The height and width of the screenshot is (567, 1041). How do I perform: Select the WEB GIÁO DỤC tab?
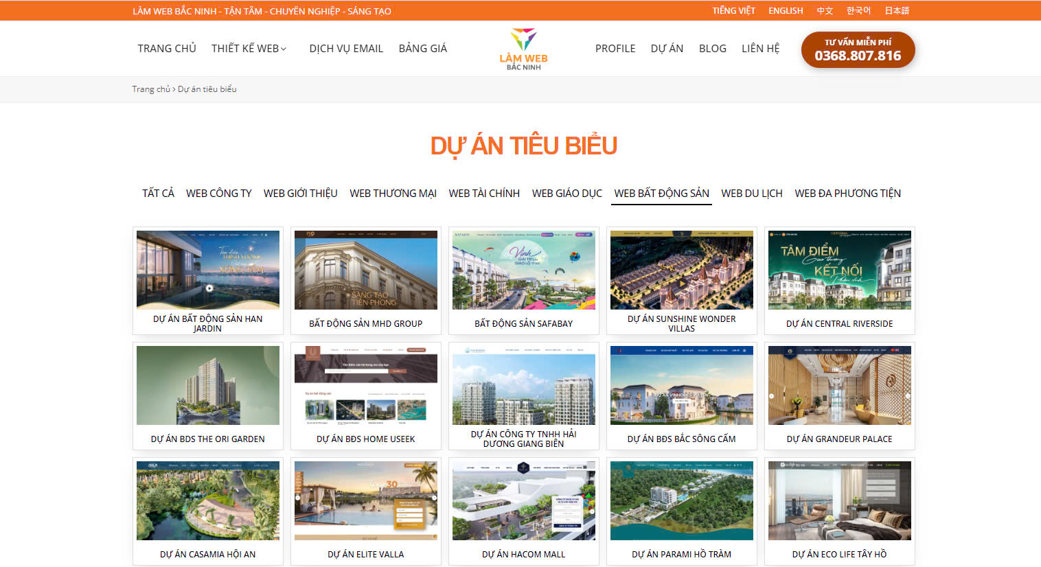(x=567, y=194)
